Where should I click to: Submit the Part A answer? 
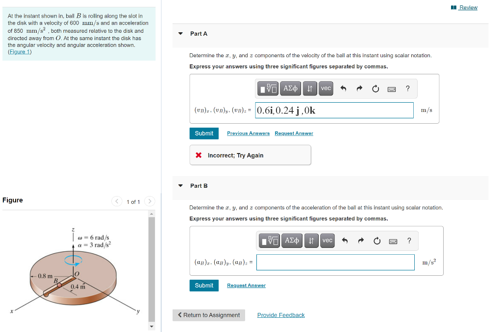click(x=204, y=133)
